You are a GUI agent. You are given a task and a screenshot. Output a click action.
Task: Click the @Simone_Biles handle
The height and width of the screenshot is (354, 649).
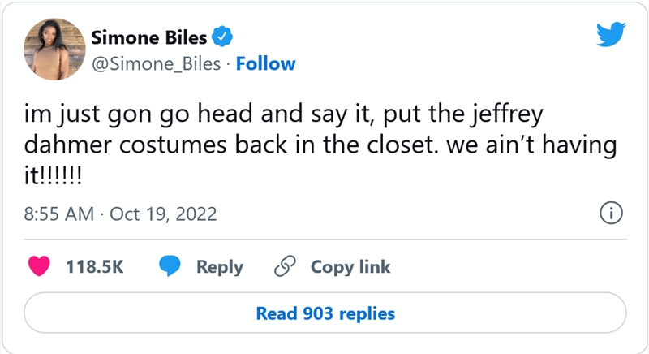(x=156, y=64)
